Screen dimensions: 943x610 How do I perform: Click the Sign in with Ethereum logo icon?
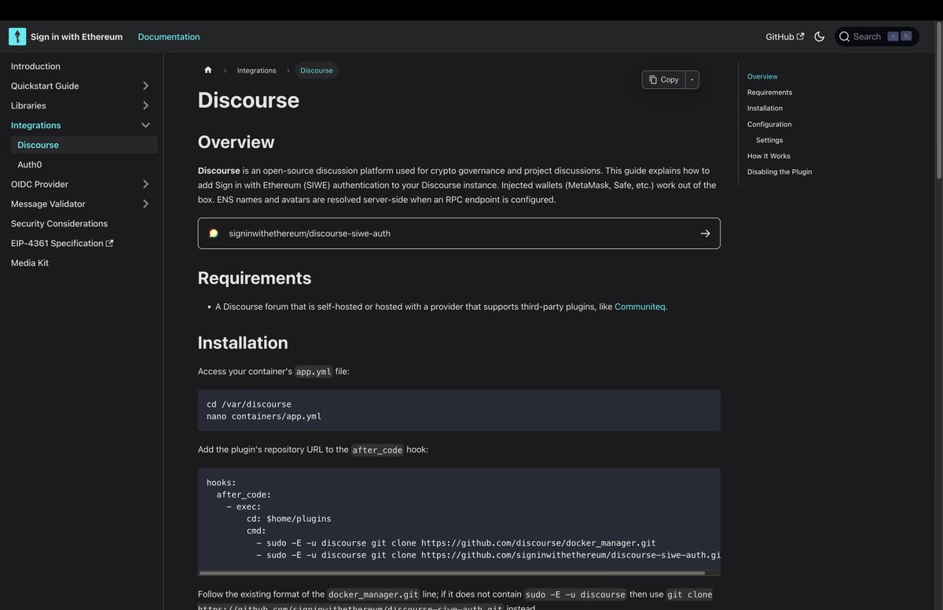point(17,37)
